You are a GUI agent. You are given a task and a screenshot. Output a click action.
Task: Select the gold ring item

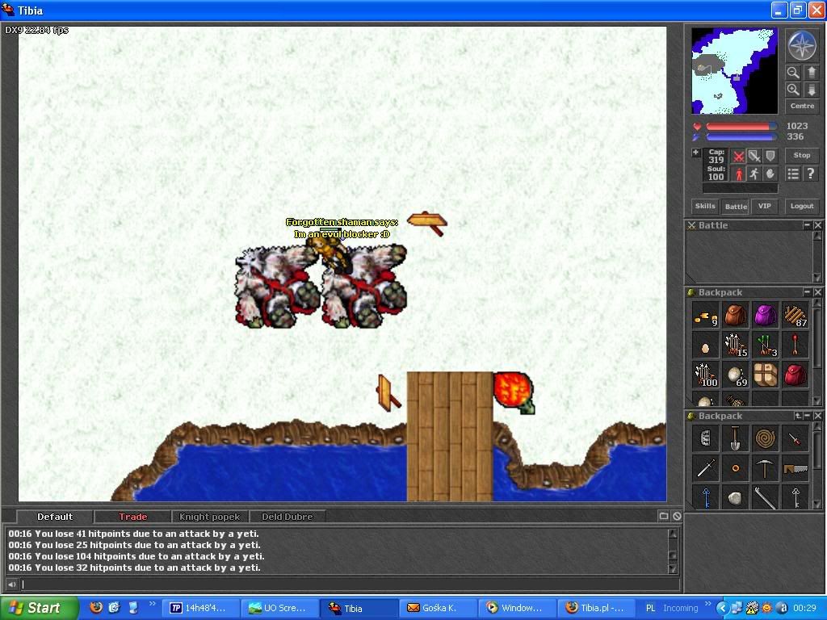tap(735, 469)
